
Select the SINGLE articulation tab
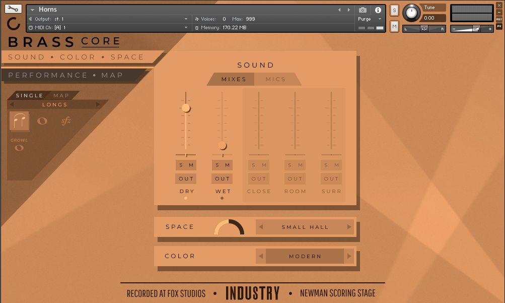29,95
